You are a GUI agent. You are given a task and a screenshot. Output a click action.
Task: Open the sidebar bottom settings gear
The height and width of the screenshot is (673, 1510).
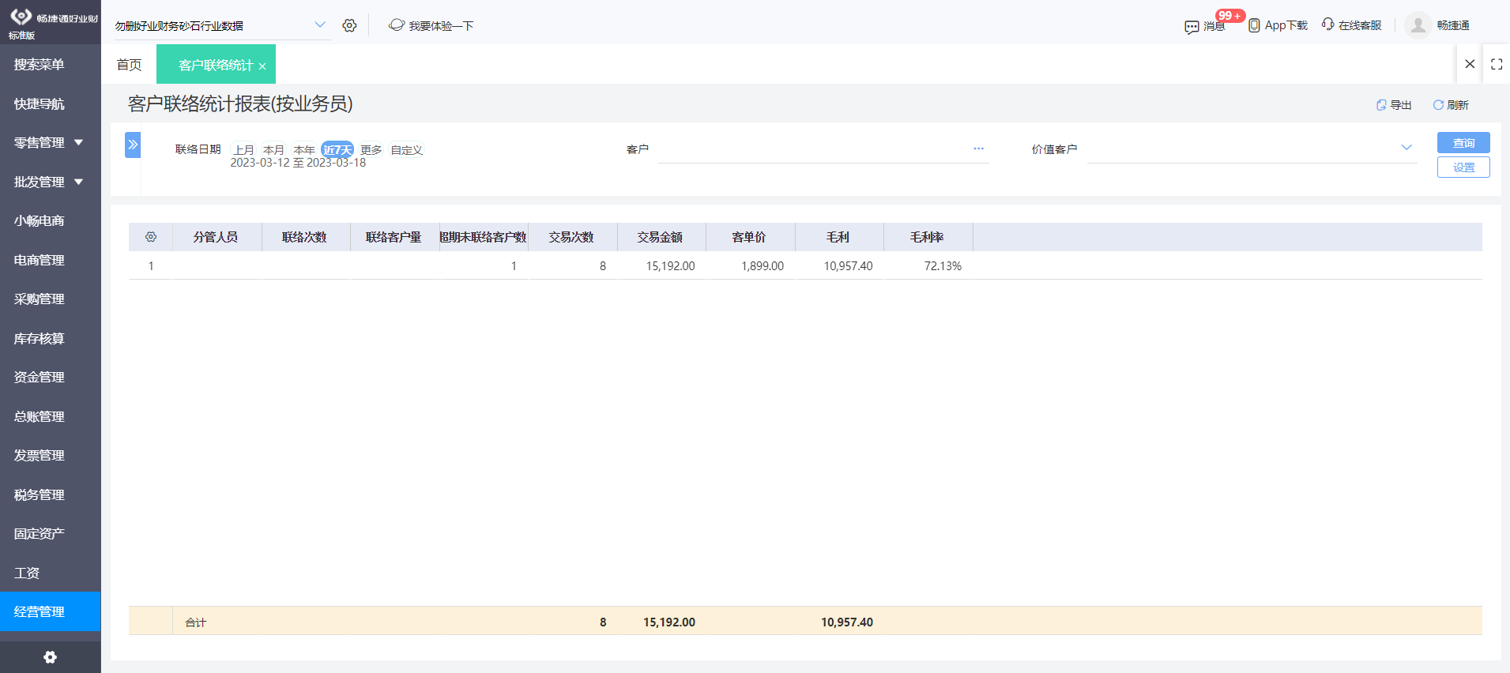(50, 657)
